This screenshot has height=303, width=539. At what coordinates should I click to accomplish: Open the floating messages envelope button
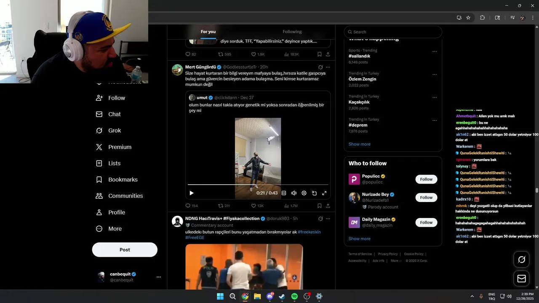[521, 279]
